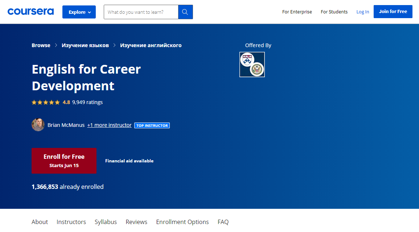419x232 pixels.
Task: Click the University of Pennsylvania partner logo
Action: 252,64
